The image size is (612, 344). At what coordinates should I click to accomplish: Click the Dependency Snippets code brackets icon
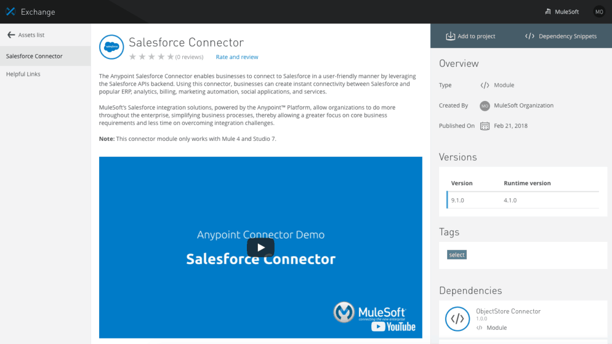point(530,36)
